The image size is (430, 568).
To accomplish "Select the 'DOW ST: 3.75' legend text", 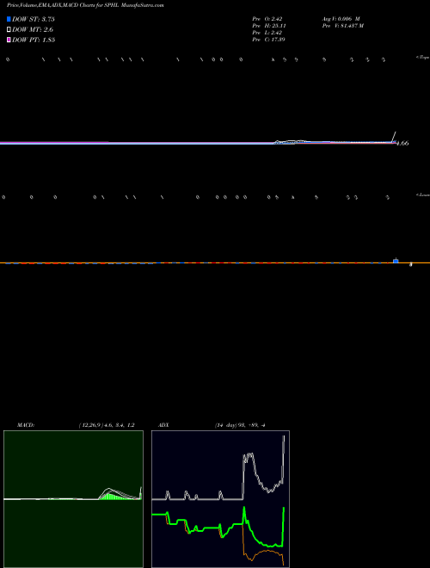I will point(34,19).
